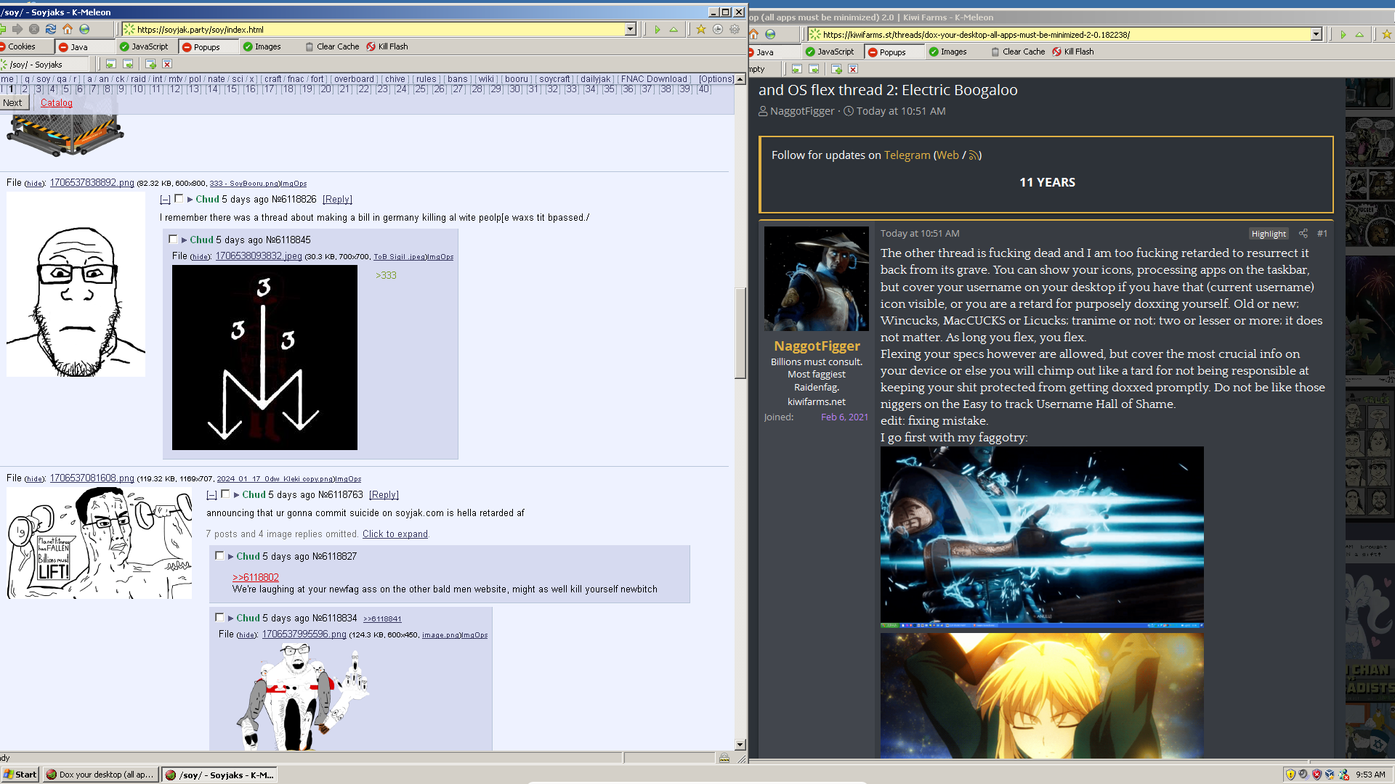Click Clear Cache in Soyjaks window
This screenshot has height=784, width=1395.
[x=332, y=46]
